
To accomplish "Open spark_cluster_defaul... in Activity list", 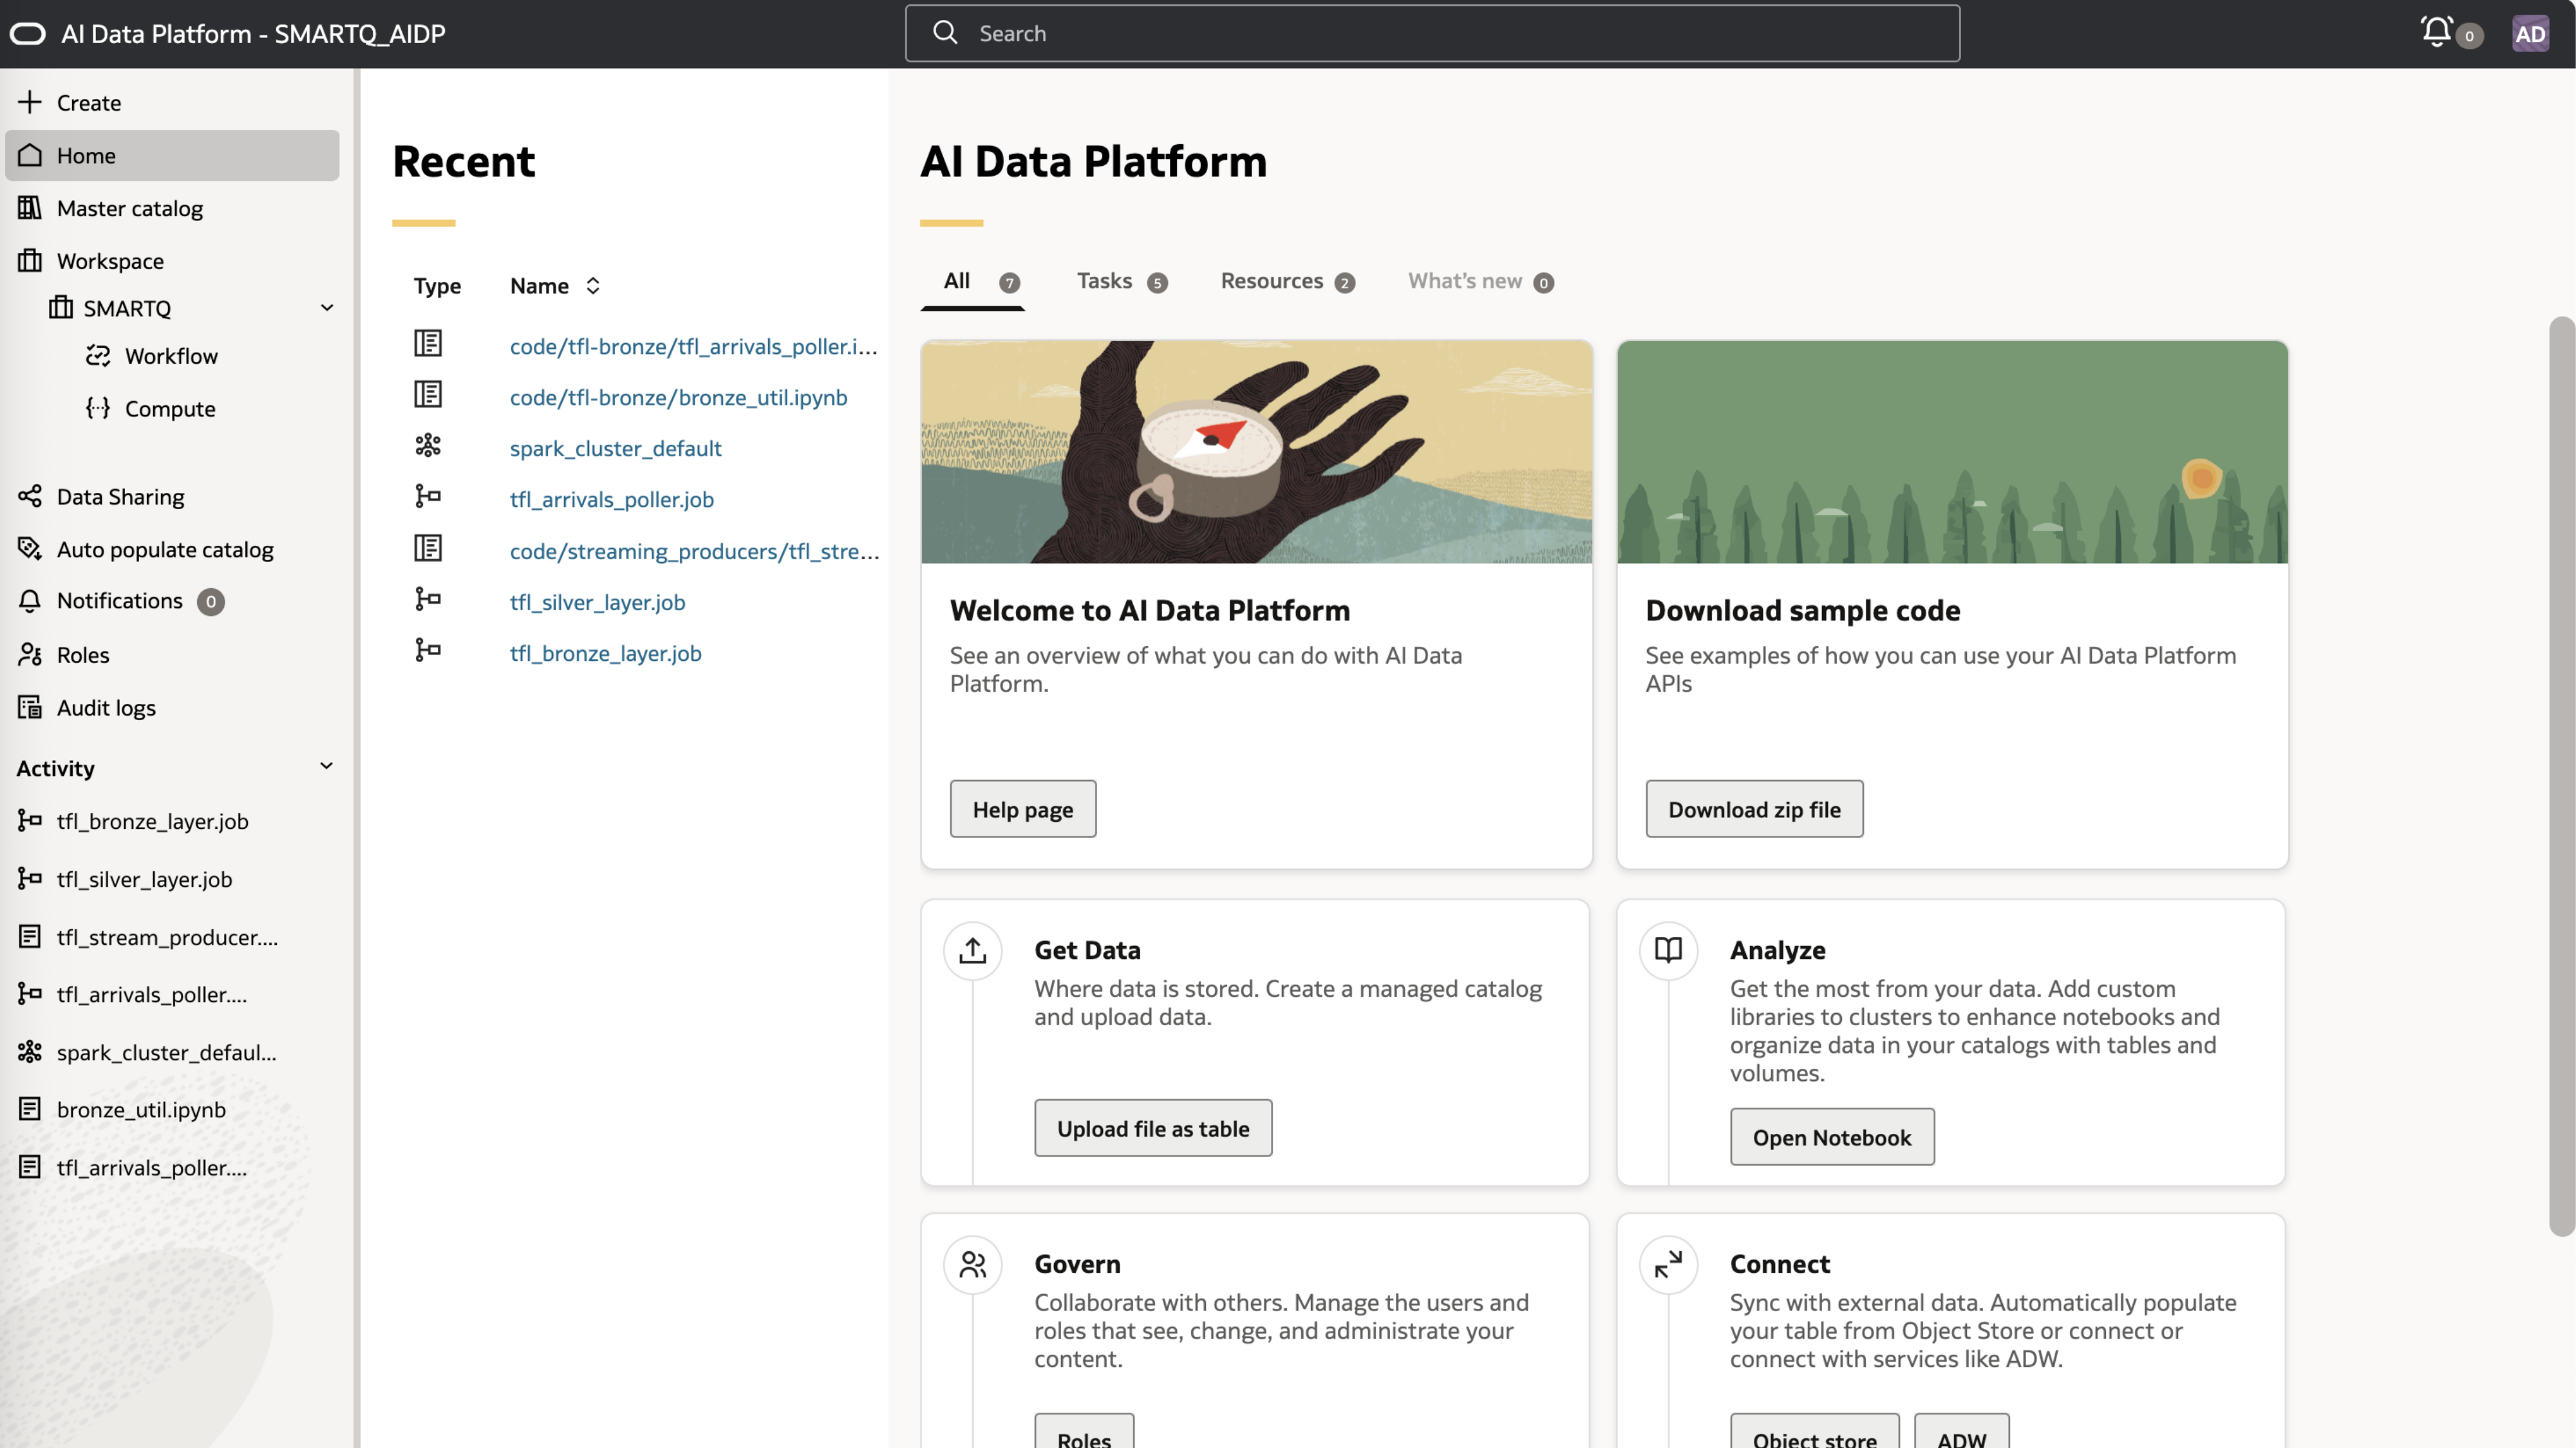I will tap(166, 1052).
